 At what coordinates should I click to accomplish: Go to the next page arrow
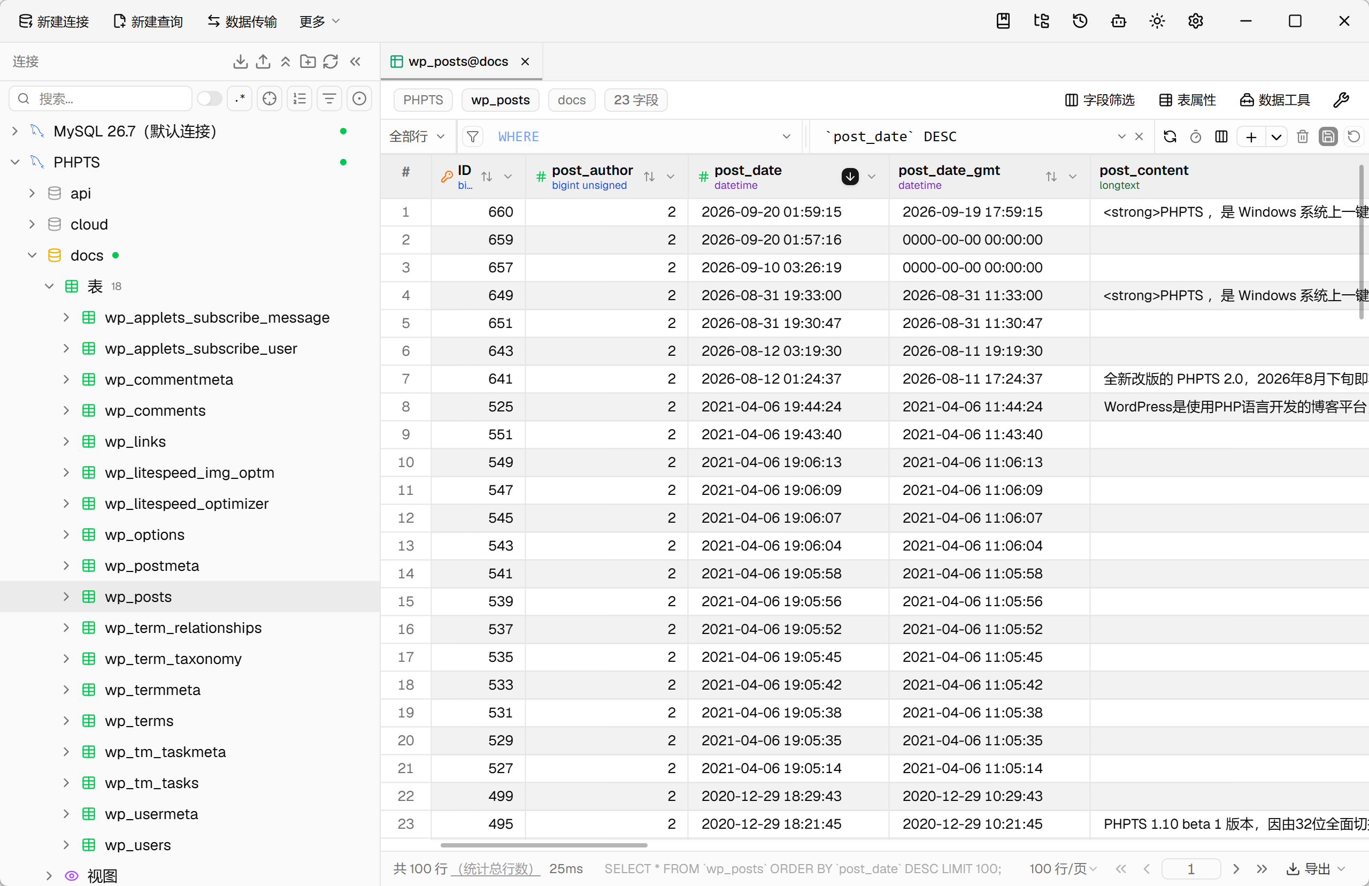coord(1236,869)
